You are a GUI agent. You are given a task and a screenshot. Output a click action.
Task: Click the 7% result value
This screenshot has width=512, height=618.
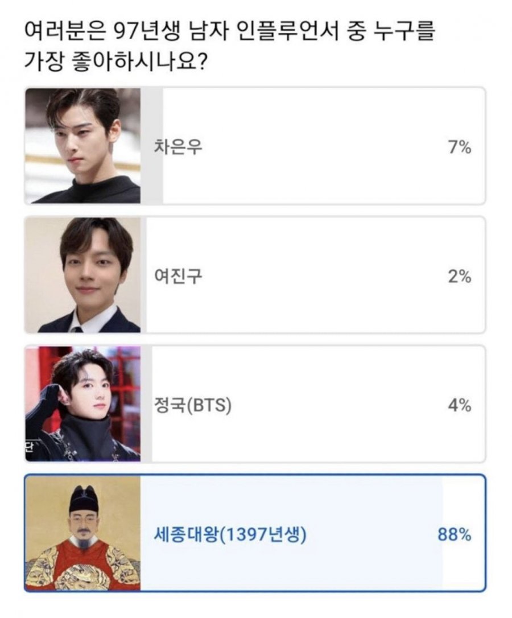[x=460, y=148]
